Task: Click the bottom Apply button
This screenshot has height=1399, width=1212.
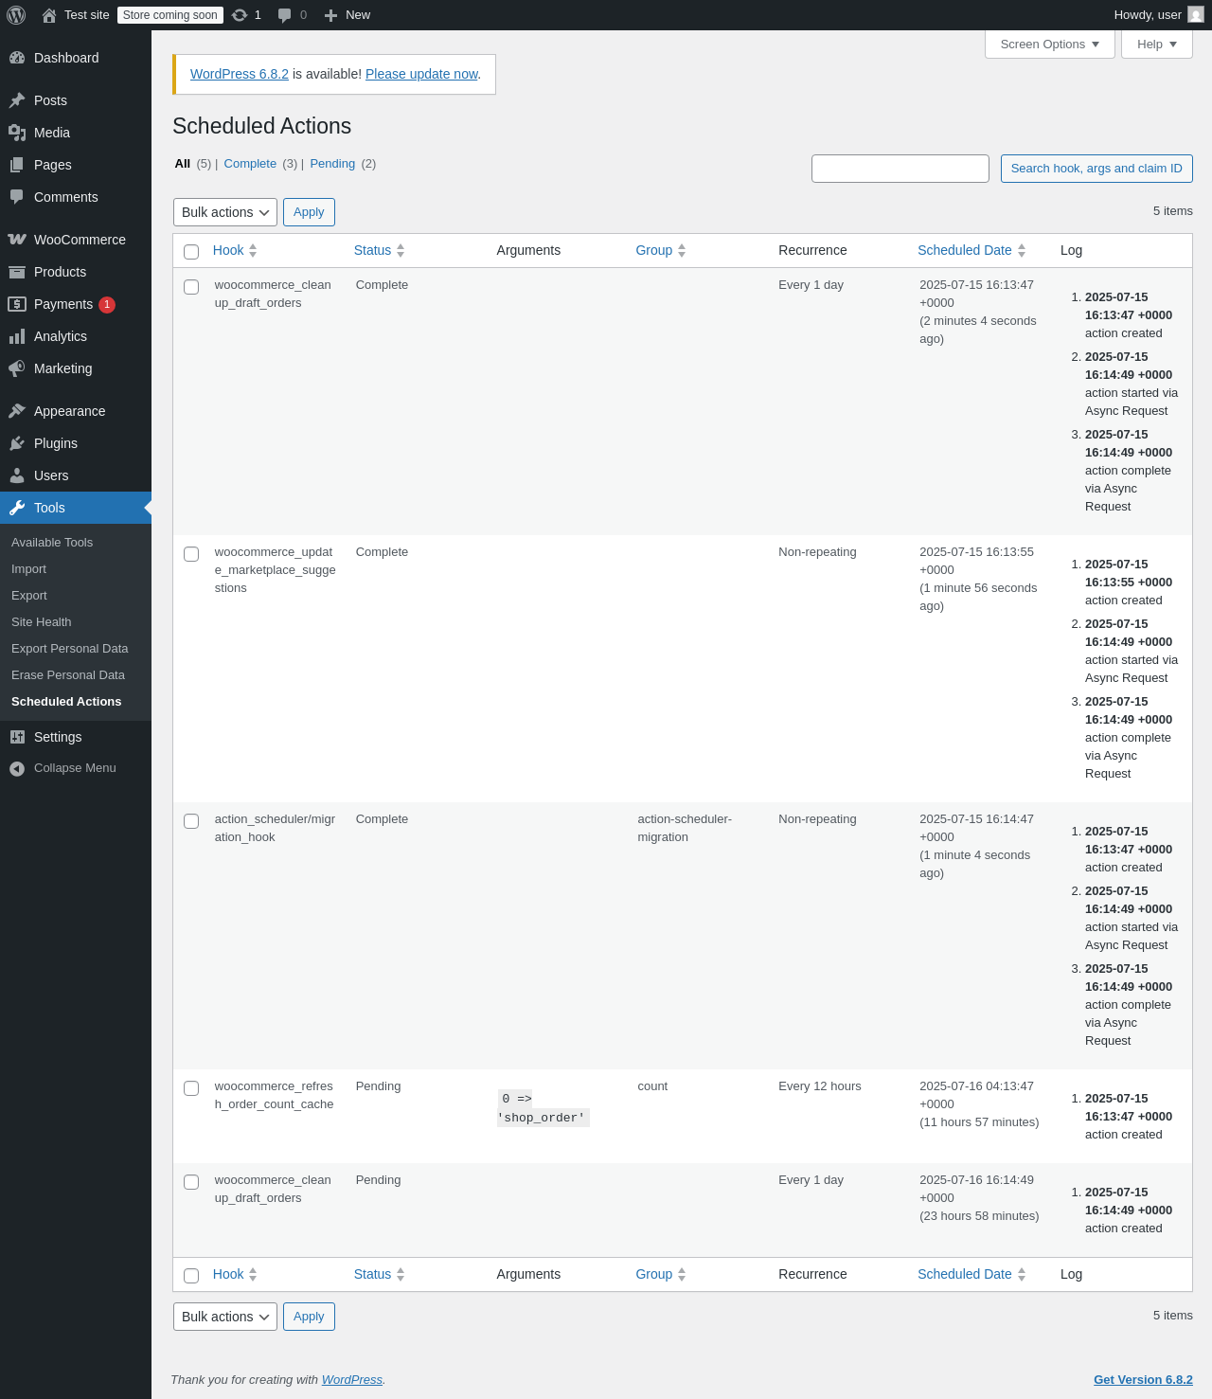Action: pyautogui.click(x=309, y=1317)
